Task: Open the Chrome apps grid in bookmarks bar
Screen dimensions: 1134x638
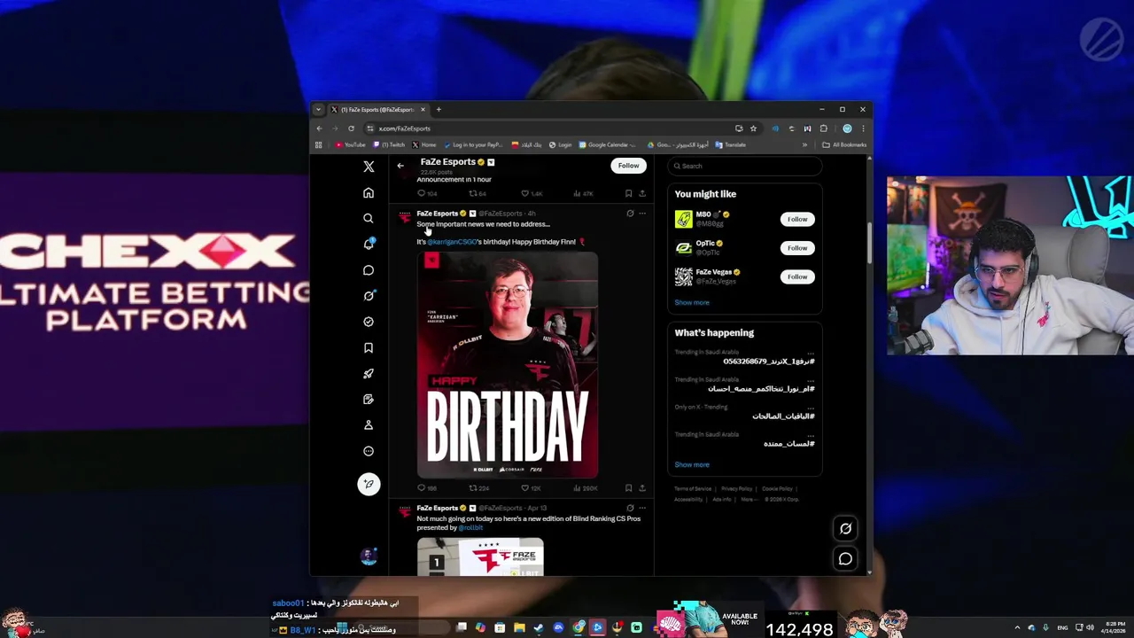Action: coord(319,144)
